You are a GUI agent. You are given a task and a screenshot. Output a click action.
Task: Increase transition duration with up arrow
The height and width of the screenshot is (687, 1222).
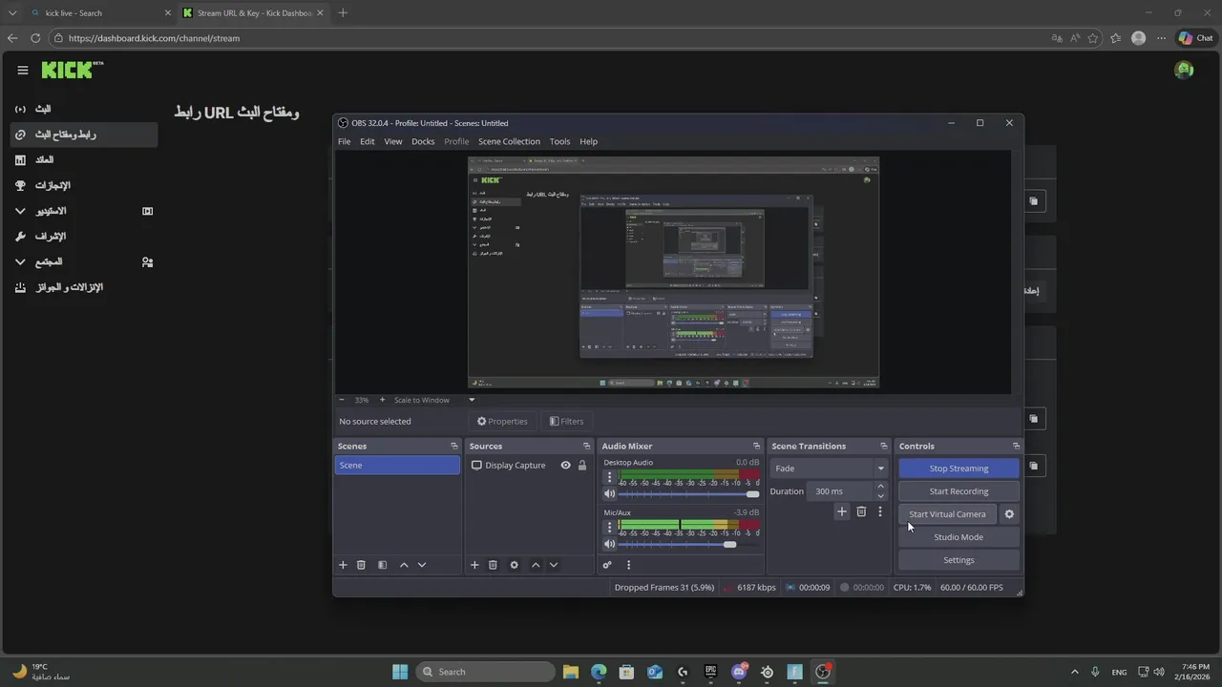[x=880, y=487]
